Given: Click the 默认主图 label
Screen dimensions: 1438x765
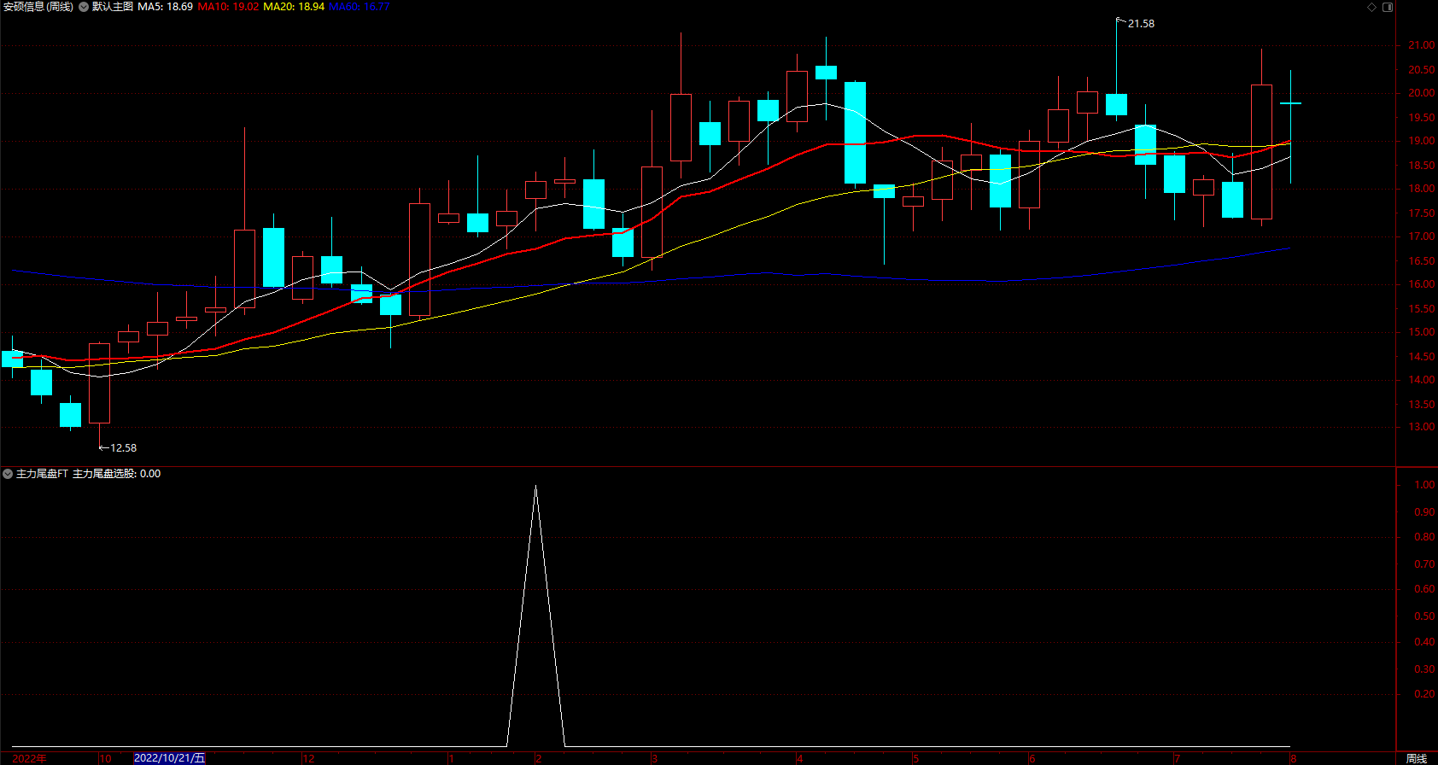Looking at the screenshot, I should [113, 7].
